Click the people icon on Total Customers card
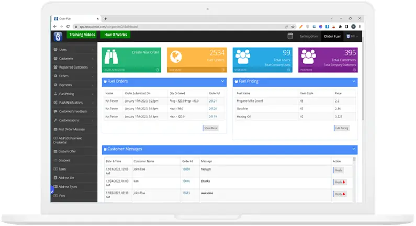This screenshot has height=226, width=416. [x=308, y=56]
